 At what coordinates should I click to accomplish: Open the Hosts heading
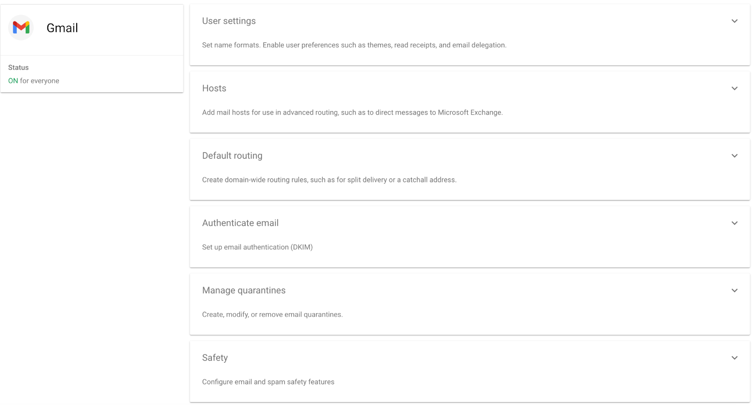(214, 88)
